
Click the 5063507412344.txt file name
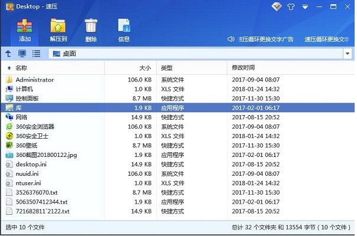(41, 202)
